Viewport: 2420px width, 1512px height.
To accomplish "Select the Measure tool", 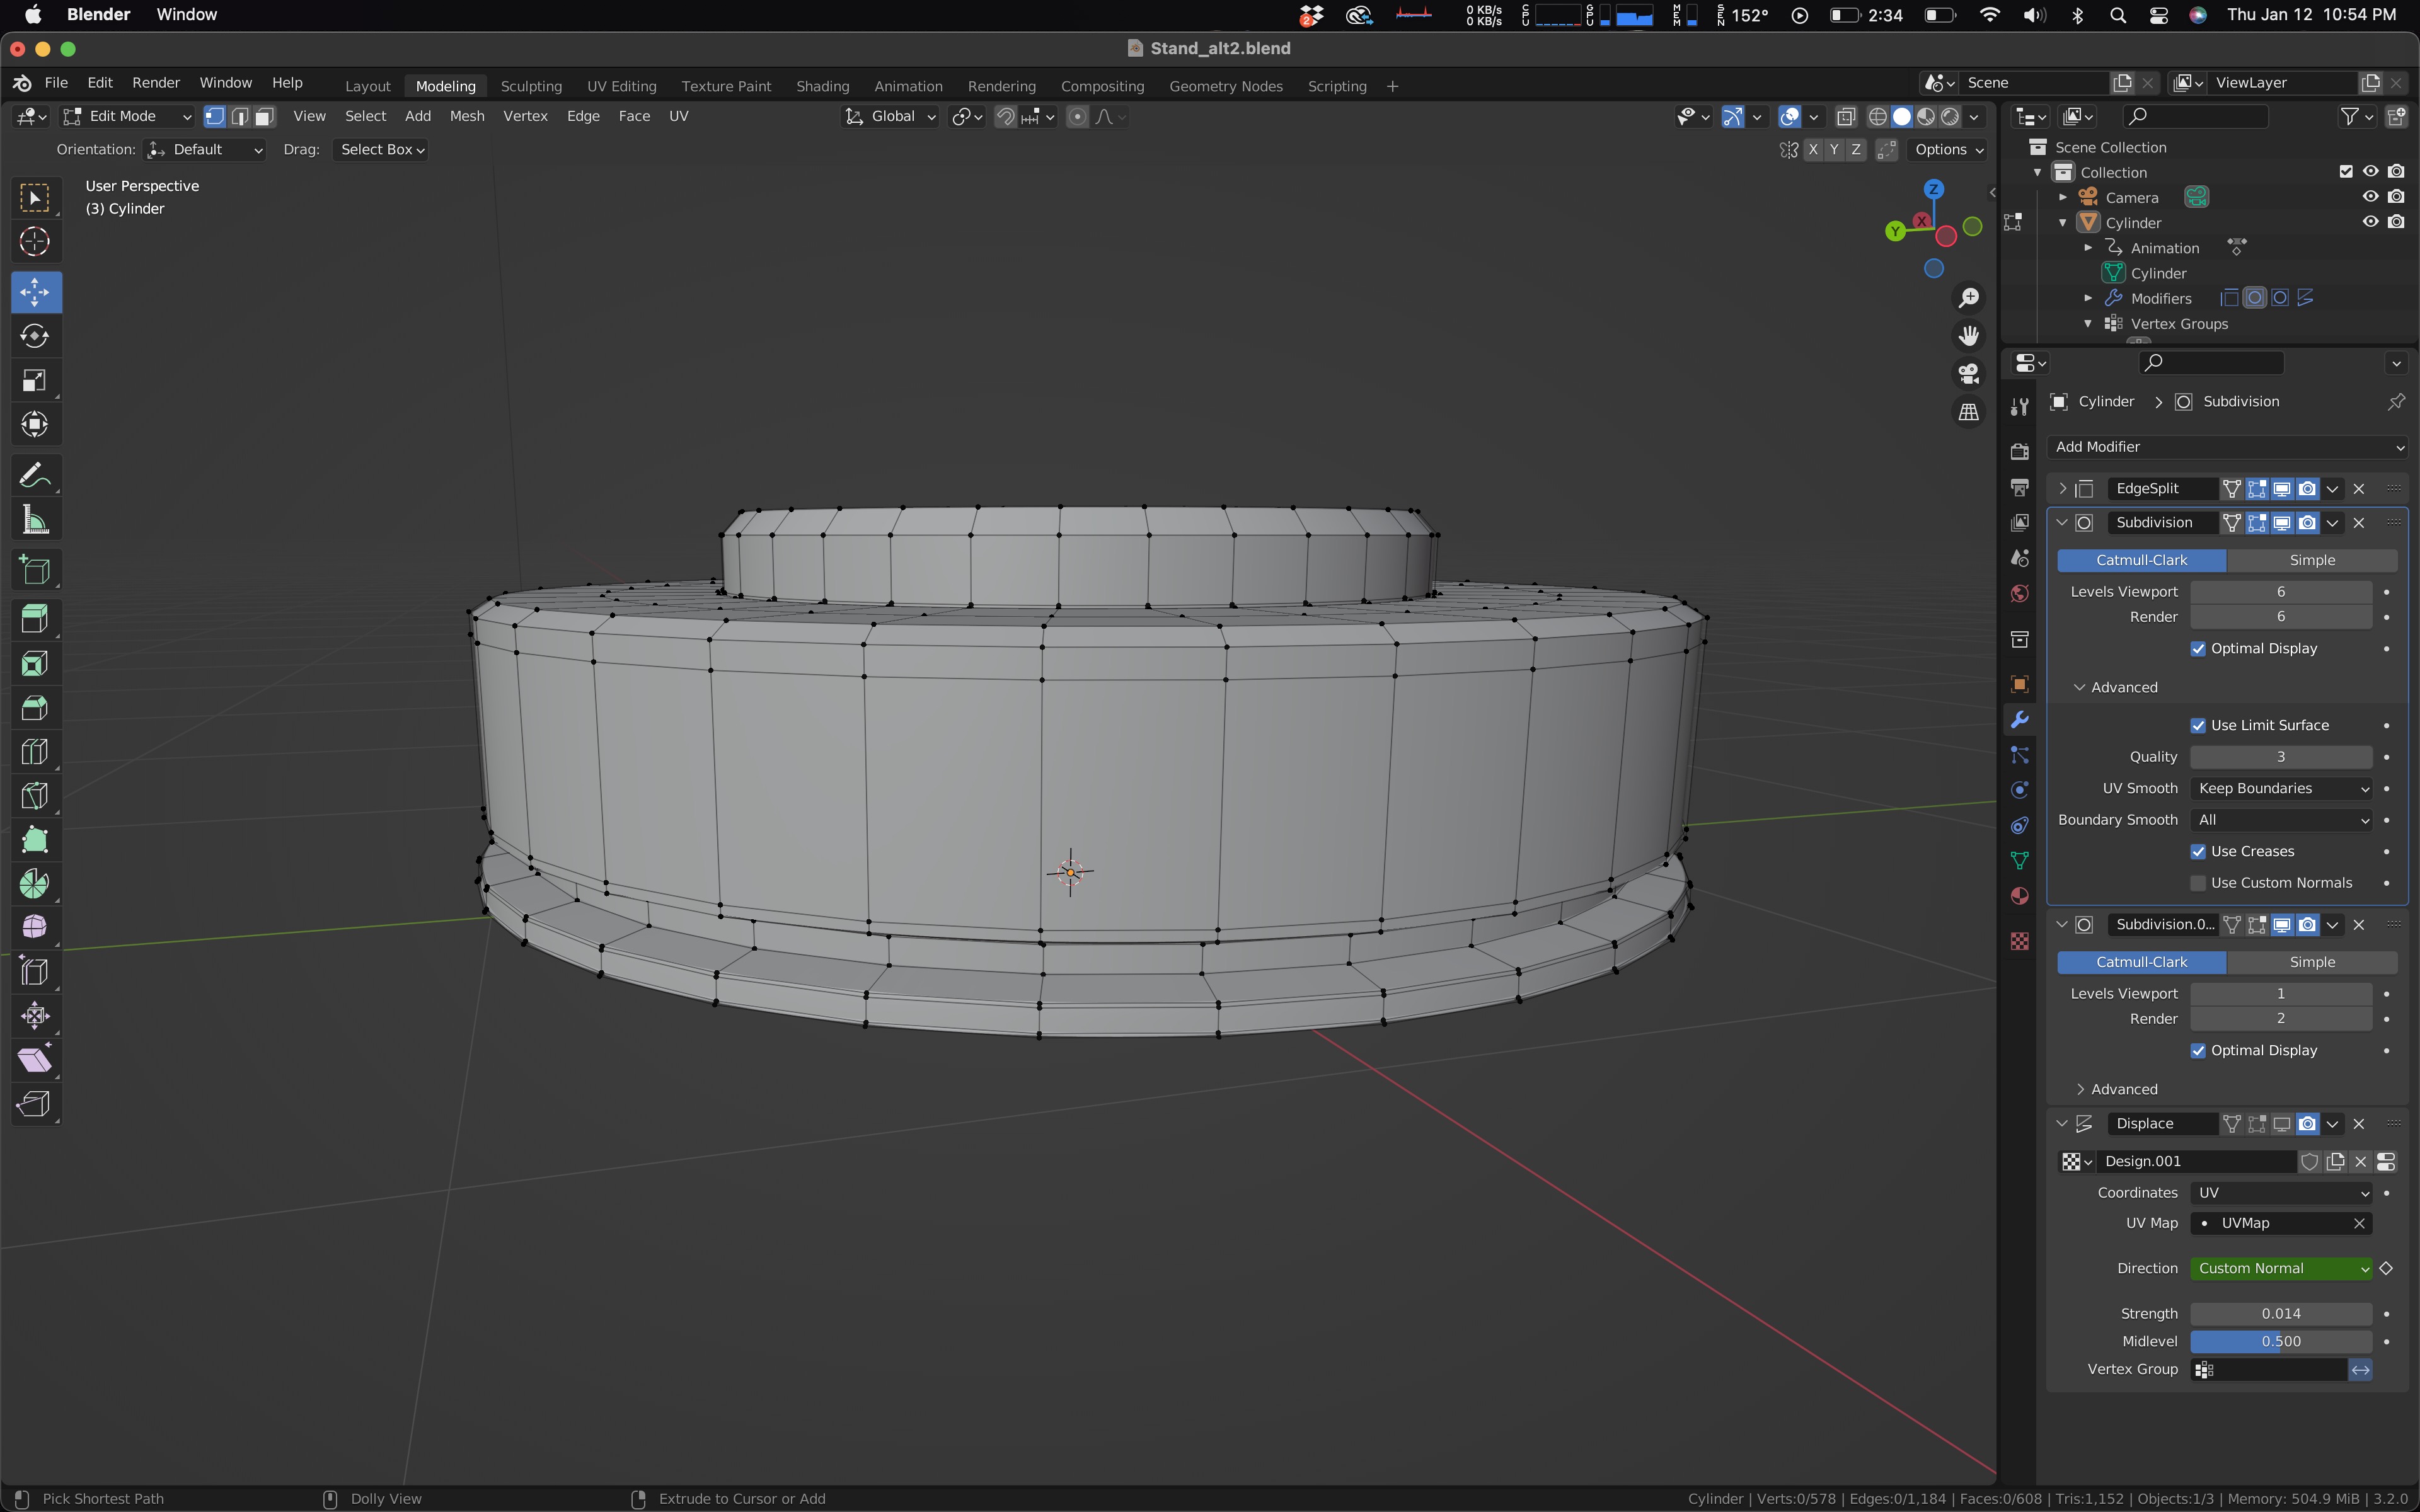I will pos(35,519).
